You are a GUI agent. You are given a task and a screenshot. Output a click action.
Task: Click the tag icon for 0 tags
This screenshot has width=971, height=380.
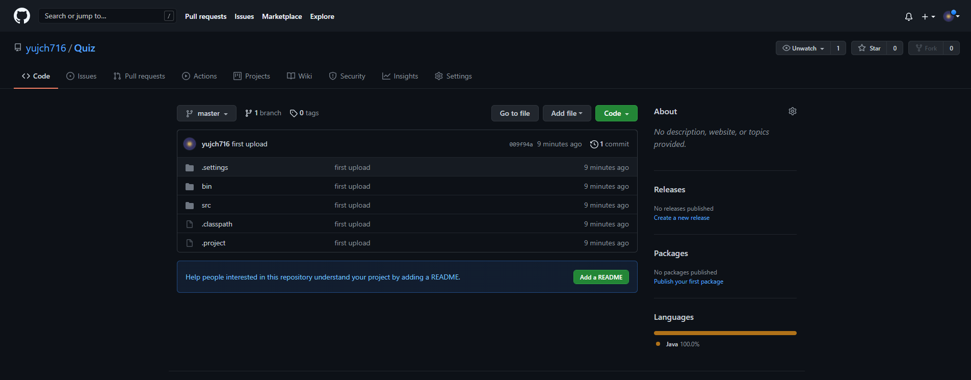tap(294, 113)
